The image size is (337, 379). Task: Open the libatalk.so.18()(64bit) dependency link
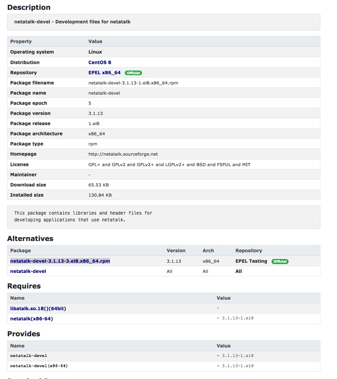(x=40, y=308)
